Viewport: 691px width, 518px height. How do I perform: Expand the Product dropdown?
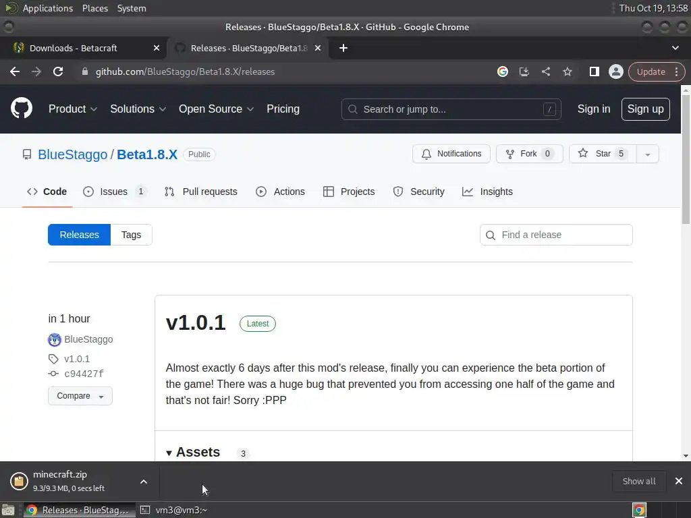(x=73, y=109)
